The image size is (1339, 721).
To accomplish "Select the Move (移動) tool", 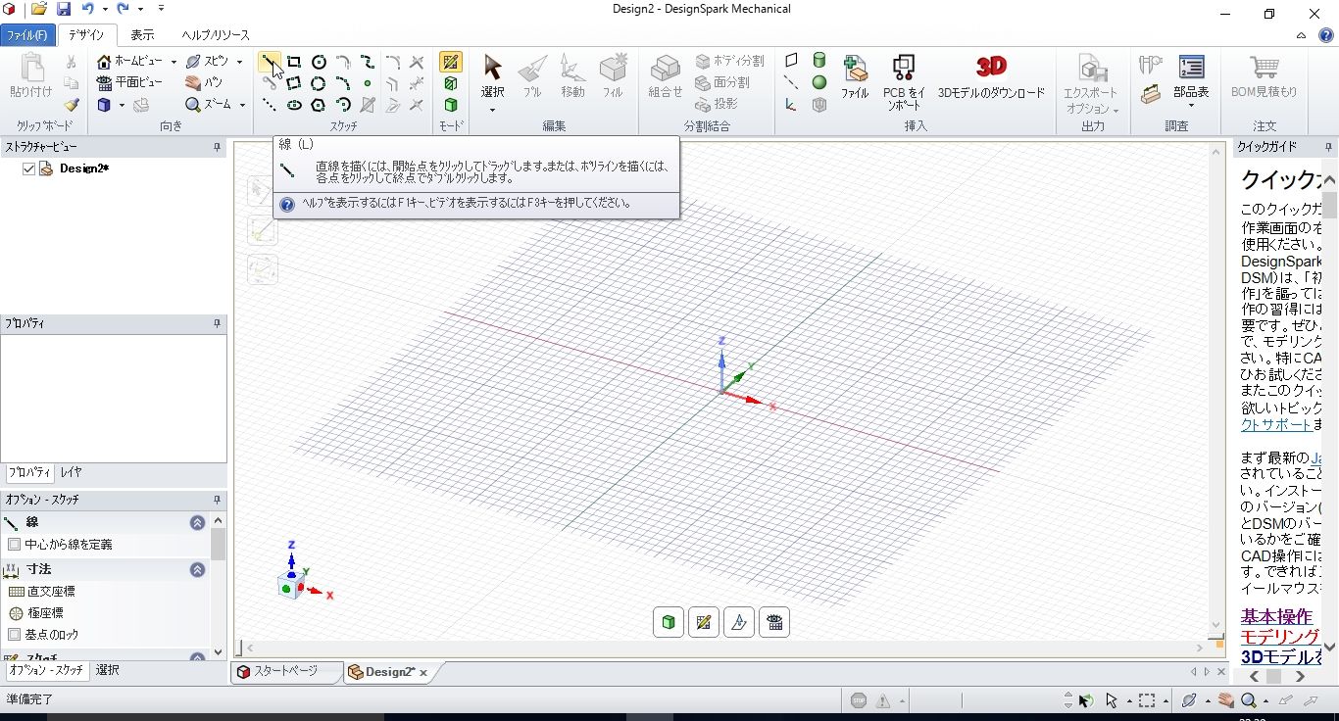I will pyautogui.click(x=572, y=75).
